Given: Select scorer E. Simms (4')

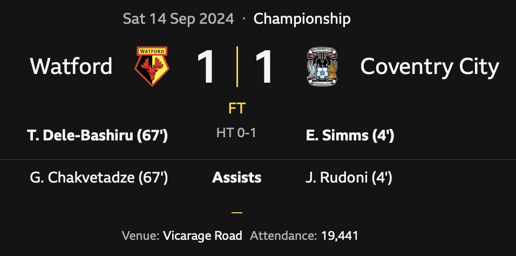Looking at the screenshot, I should [x=349, y=136].
